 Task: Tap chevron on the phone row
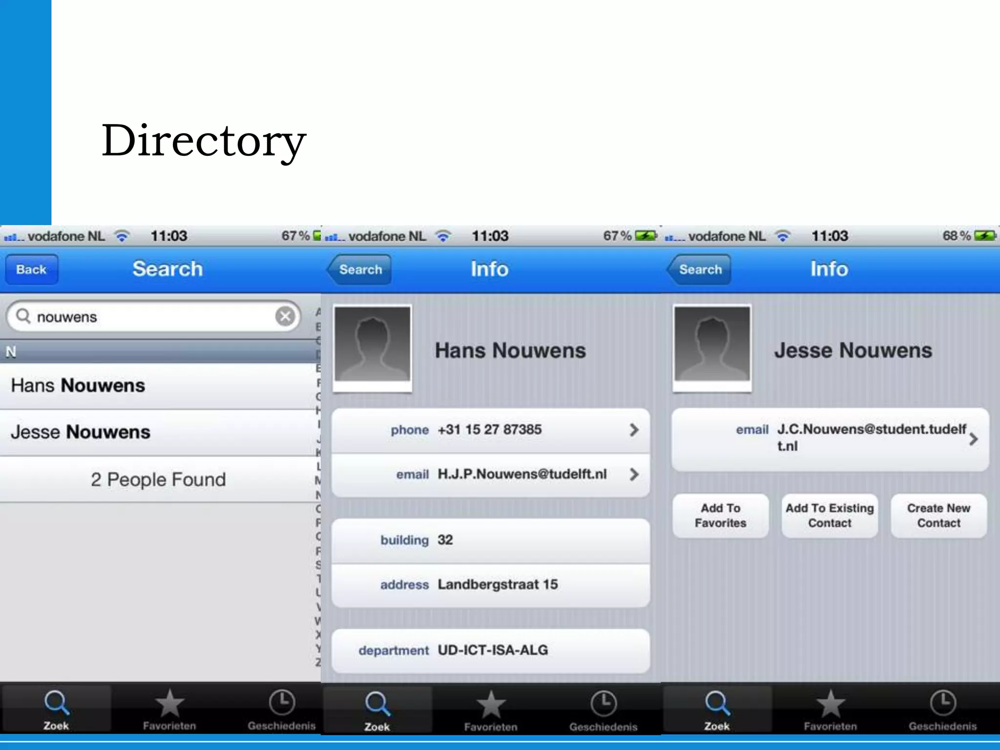(634, 430)
